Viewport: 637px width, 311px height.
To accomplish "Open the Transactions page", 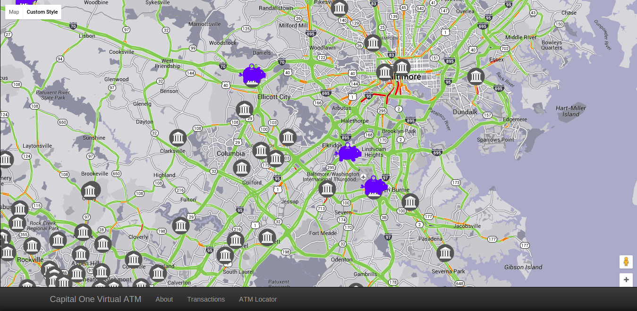I will 206,299.
